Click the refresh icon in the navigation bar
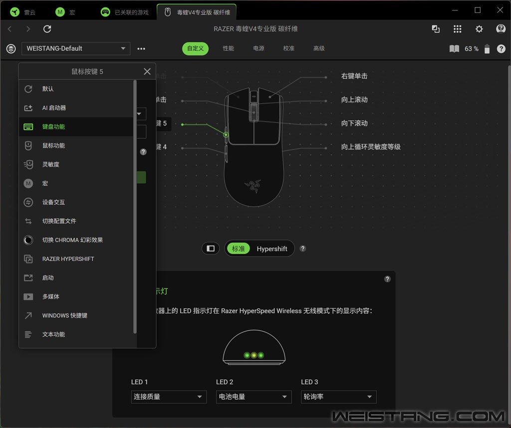Screen dimensions: 511x428 tap(47, 29)
